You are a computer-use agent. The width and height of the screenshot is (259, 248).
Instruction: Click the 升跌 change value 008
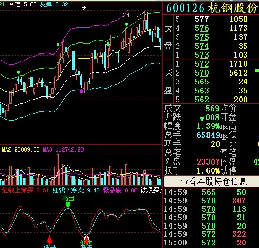[212, 117]
